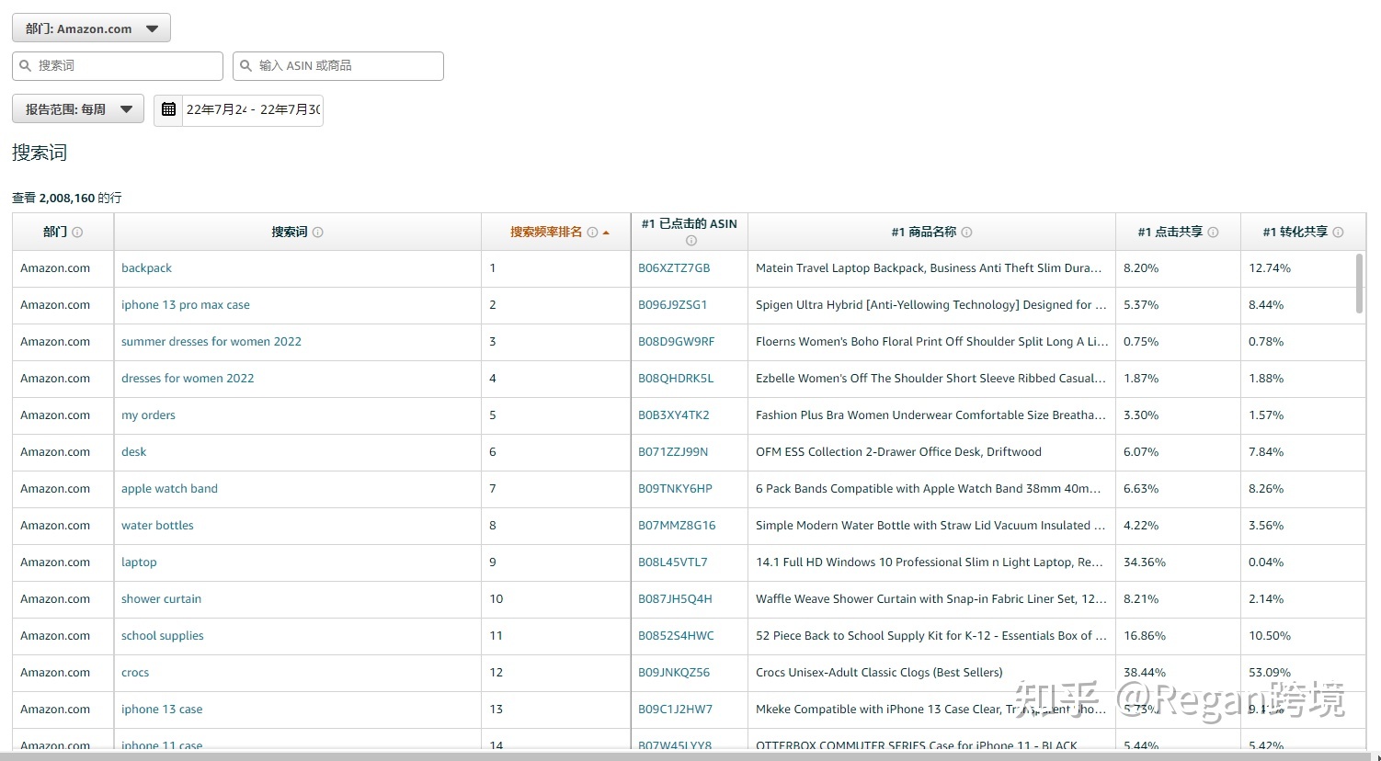The width and height of the screenshot is (1381, 761).
Task: Click info icon next to #1 商品名称 header
Action: [x=966, y=233]
